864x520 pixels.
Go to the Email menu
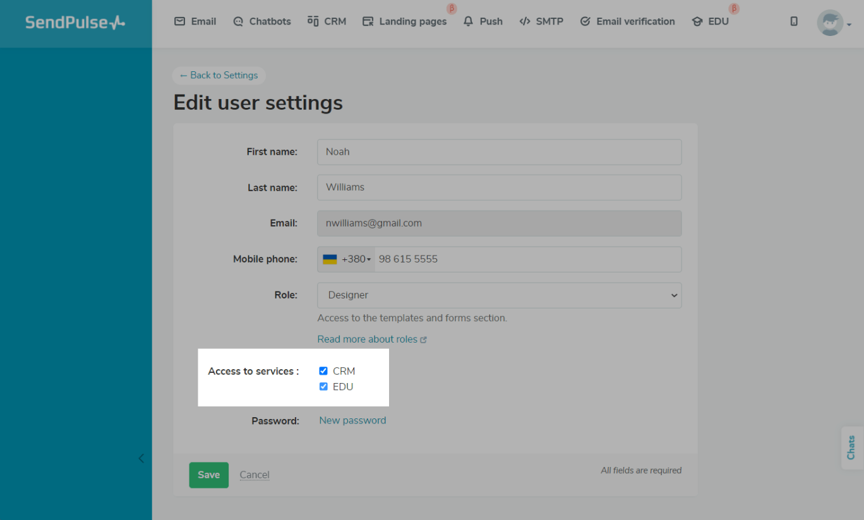click(195, 21)
